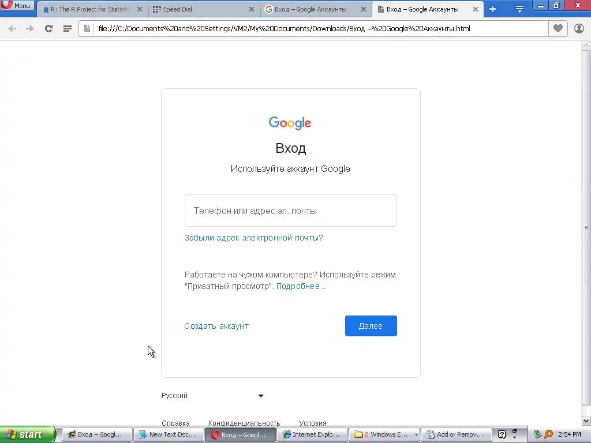Switch to first Вход – Googl taskbar window
The width and height of the screenshot is (591, 443).
pos(97,434)
